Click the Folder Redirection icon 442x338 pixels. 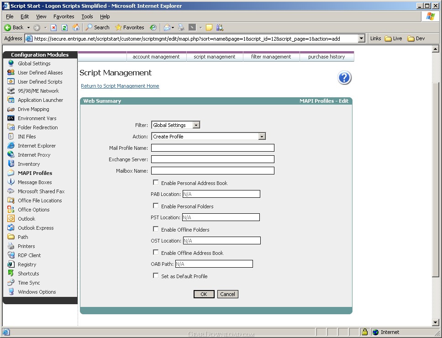coord(11,127)
